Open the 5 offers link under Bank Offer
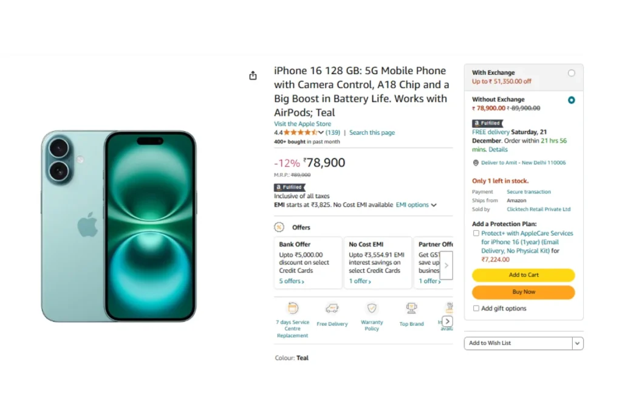 coord(292,281)
